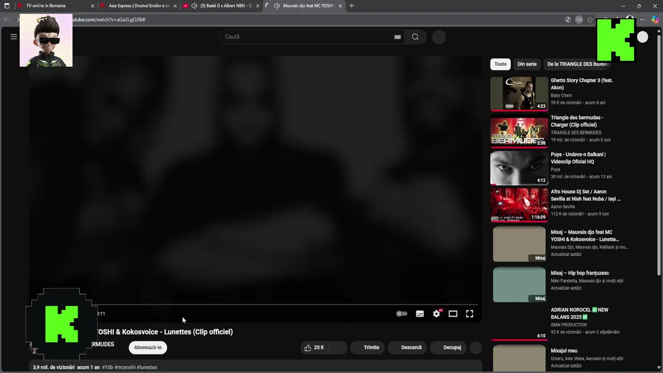Open Mixaj Mauvais djo Lunettes playlist thumbnail
The width and height of the screenshot is (663, 373).
point(519,243)
